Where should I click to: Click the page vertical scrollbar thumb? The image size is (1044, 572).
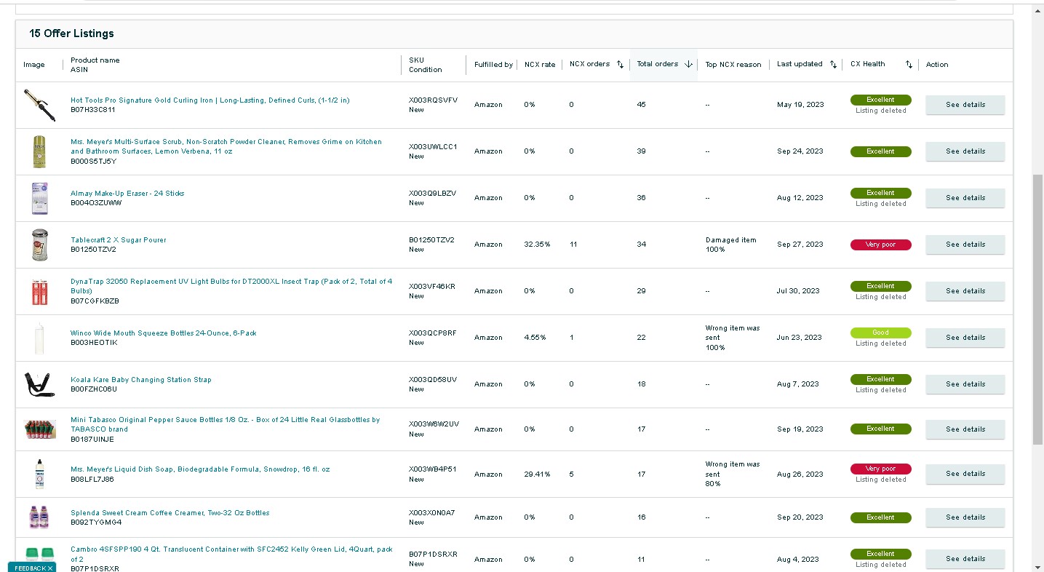point(1037,309)
